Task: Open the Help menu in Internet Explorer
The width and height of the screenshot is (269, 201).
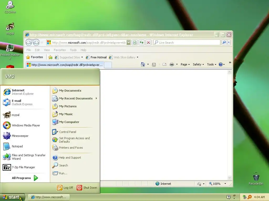Action: [x=83, y=50]
